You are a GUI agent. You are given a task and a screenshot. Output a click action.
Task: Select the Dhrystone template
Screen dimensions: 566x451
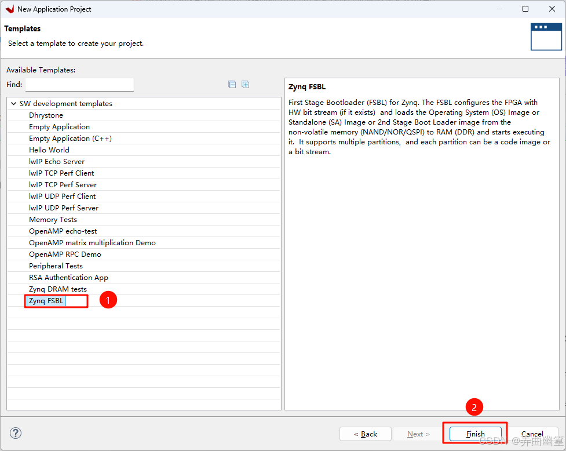(x=46, y=115)
